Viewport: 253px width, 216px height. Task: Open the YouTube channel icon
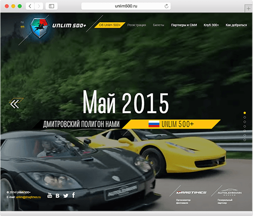[x=50, y=195]
